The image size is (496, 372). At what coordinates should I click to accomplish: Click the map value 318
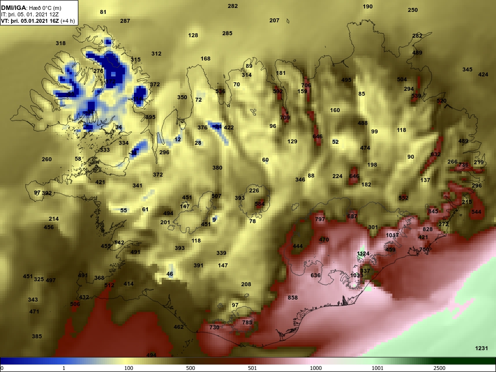tap(61, 43)
